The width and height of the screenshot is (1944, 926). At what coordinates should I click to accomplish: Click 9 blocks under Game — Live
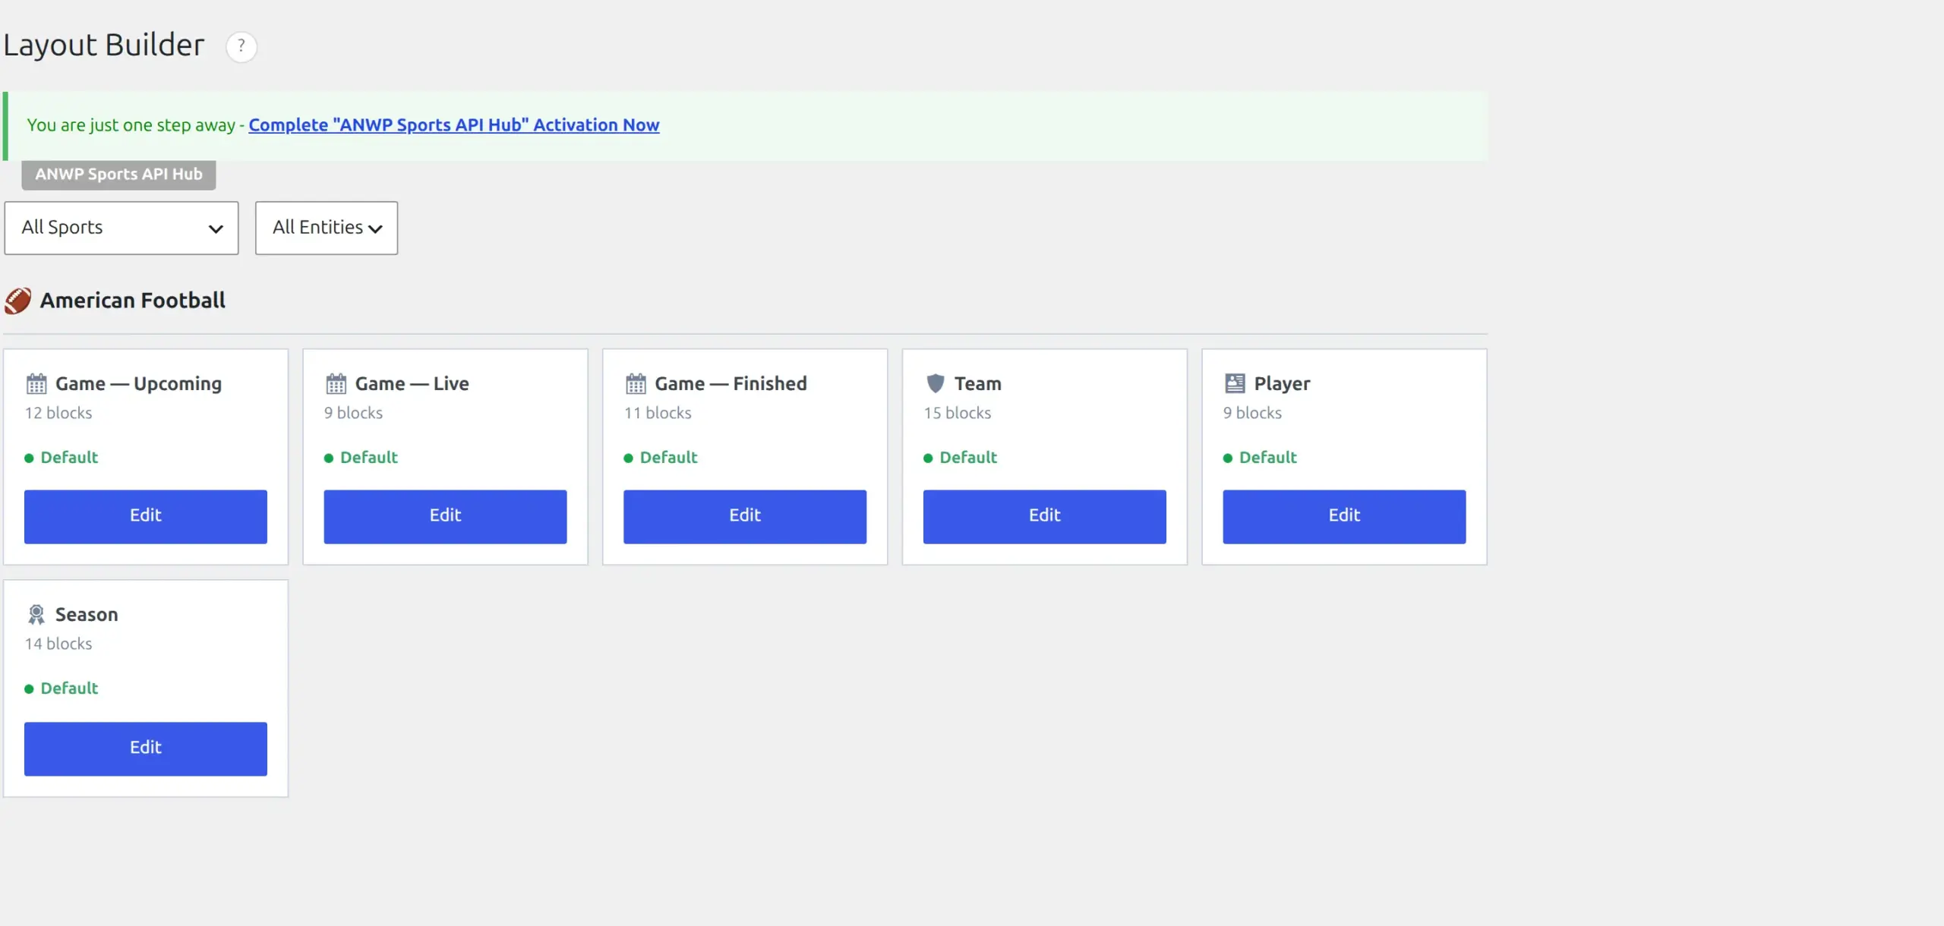353,413
